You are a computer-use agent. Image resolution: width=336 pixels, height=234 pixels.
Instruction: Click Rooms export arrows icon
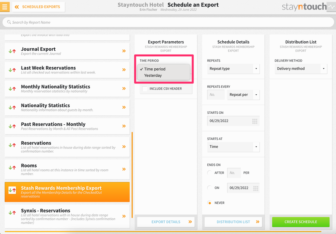(12, 167)
